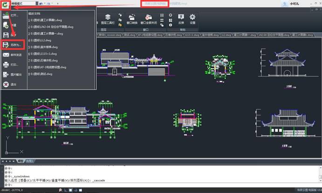Switch to the 1115+1.dwg drawing tab

click(x=192, y=34)
